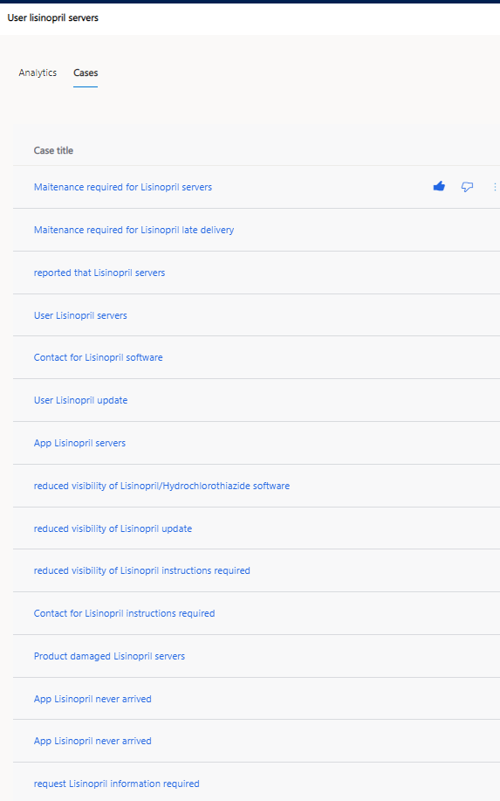Open Lisinopril/Hydrochlorothiazide software visibility case
This screenshot has height=801, width=500.
161,486
